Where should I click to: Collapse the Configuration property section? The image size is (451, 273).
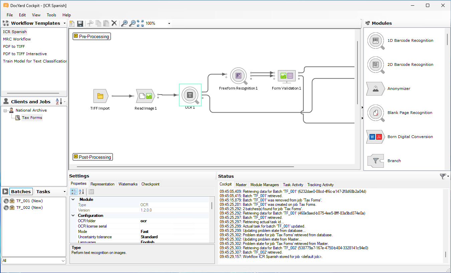[x=73, y=216]
